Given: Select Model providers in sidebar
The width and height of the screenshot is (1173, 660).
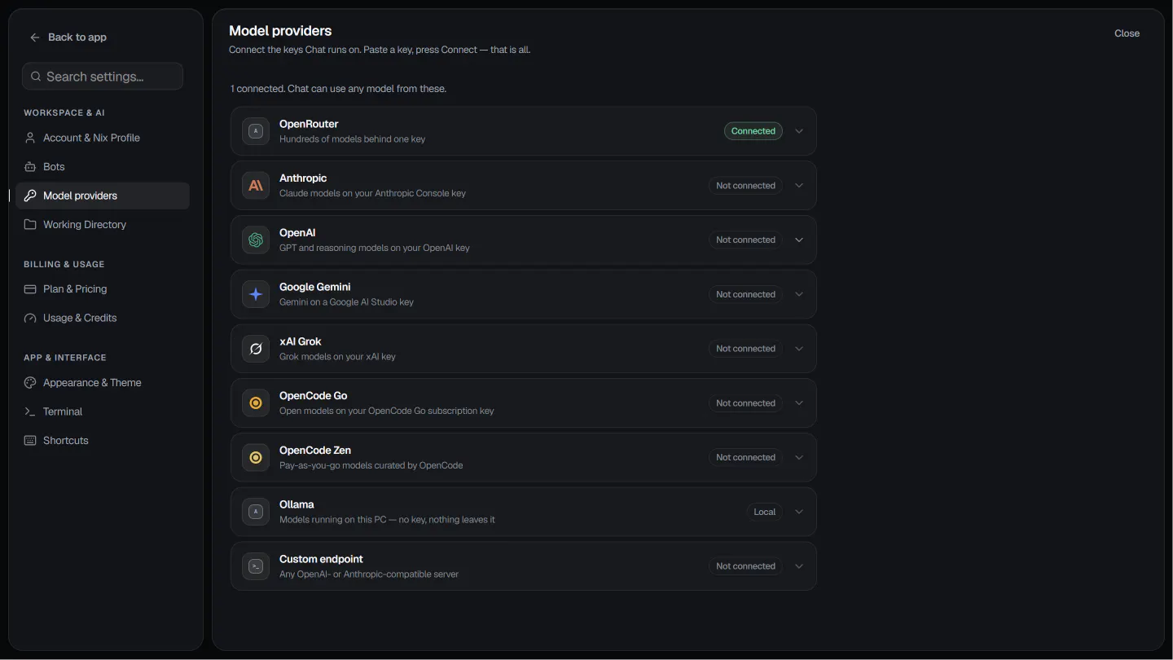Looking at the screenshot, I should pyautogui.click(x=103, y=196).
